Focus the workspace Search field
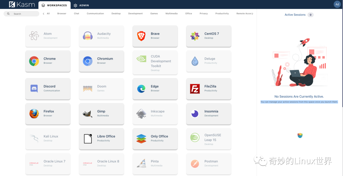 [x=22, y=14]
